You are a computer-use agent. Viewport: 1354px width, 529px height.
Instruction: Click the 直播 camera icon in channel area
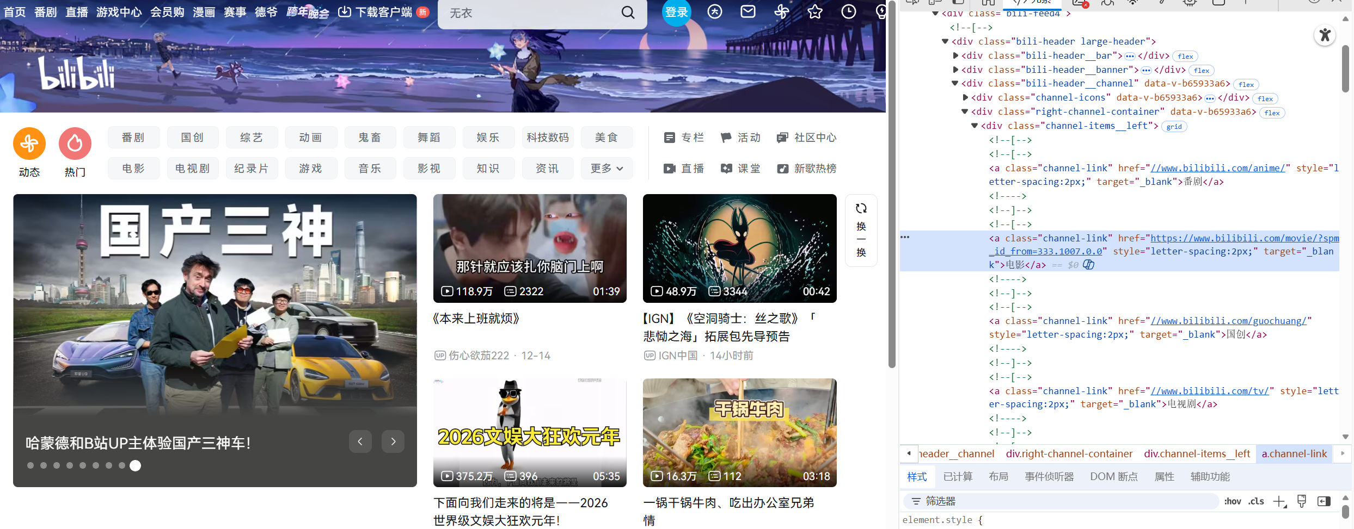(670, 169)
